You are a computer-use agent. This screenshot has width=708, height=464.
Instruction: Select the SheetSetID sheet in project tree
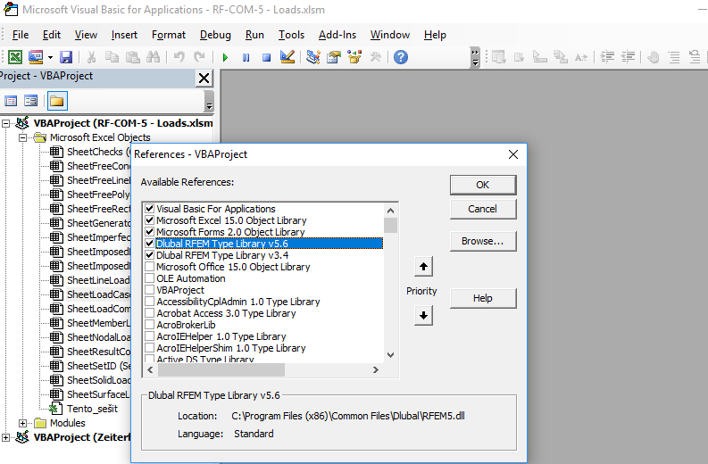(x=98, y=366)
